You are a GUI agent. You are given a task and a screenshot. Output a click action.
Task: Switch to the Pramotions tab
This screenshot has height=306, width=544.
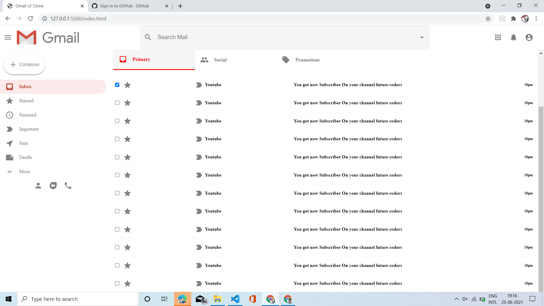[307, 60]
